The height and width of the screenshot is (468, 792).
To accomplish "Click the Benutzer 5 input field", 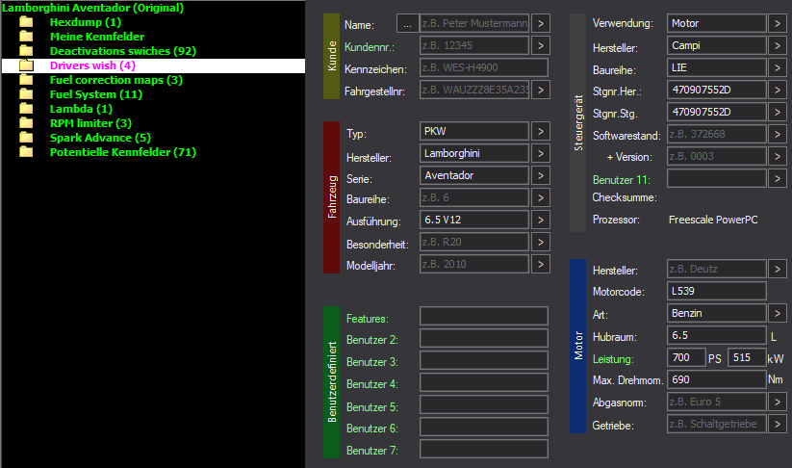I will coord(484,404).
